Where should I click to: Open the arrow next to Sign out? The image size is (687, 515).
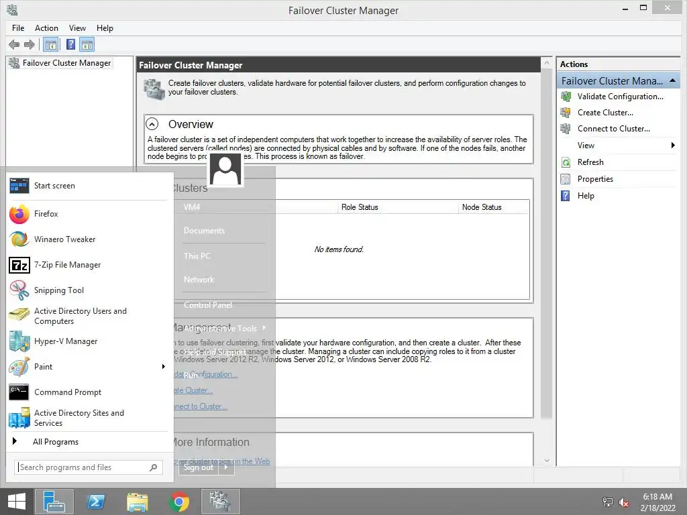(226, 467)
